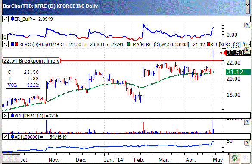Toggle auto-scale A on ER_BullP pane

(247, 25)
